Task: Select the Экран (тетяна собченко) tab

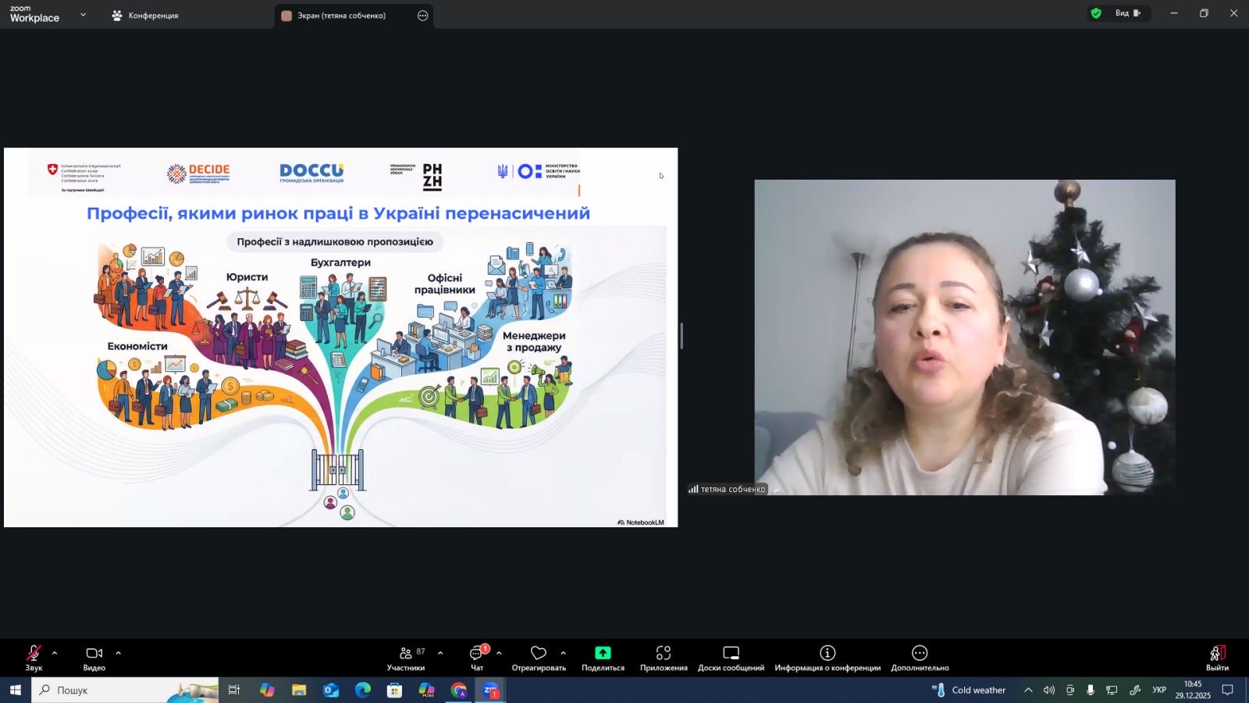Action: point(341,16)
